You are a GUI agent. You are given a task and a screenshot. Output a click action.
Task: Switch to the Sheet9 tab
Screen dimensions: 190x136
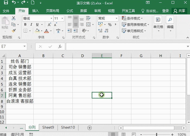(48, 127)
